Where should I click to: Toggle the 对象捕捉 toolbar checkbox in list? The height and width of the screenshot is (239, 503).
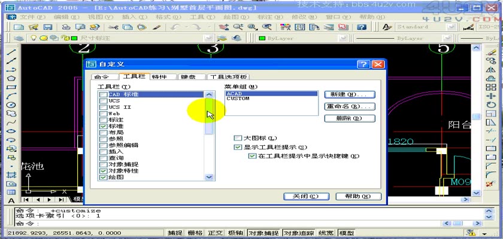(x=103, y=164)
